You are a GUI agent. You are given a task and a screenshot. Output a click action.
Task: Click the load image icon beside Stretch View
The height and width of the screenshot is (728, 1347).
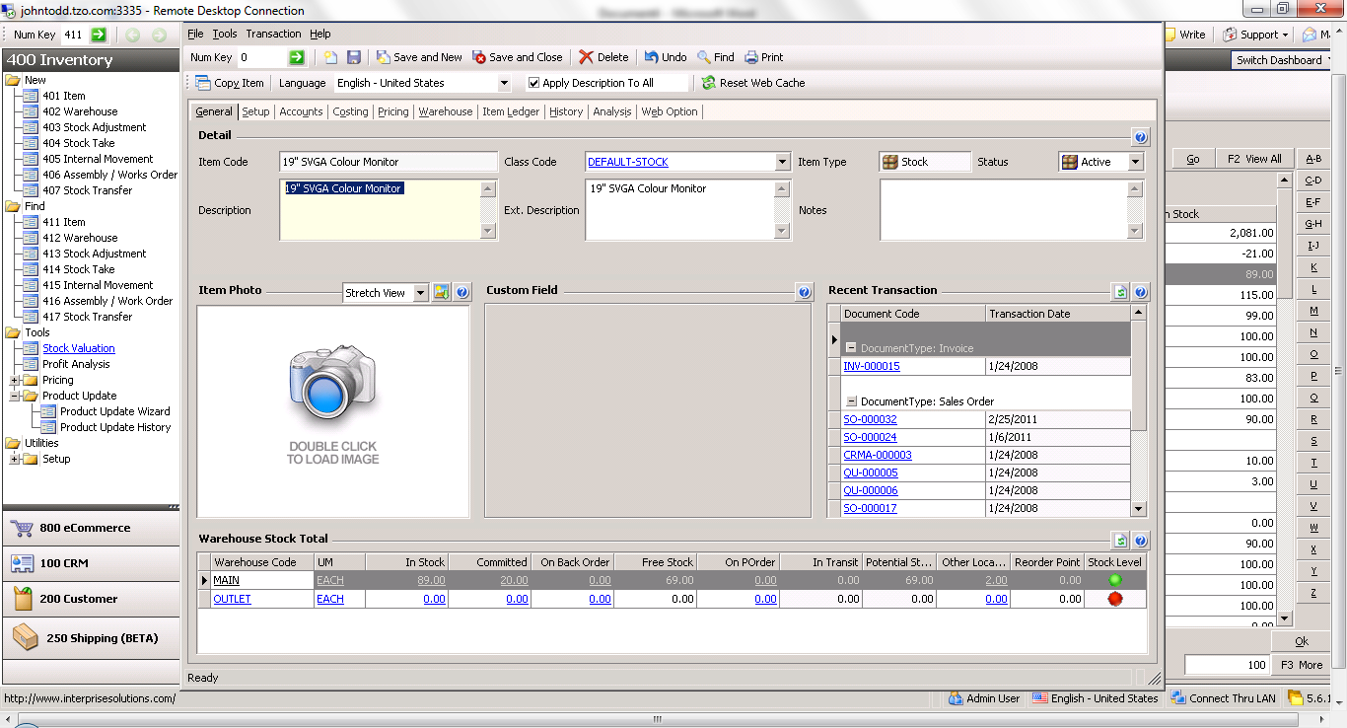click(x=442, y=293)
